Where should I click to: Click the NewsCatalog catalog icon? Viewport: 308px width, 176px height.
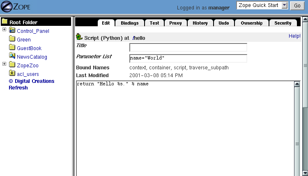(12, 57)
